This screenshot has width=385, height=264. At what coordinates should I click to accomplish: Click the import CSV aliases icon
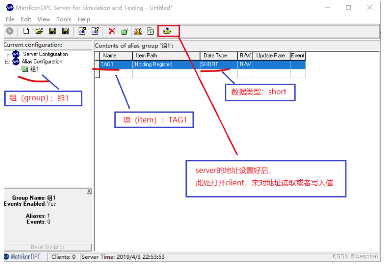(x=82, y=31)
